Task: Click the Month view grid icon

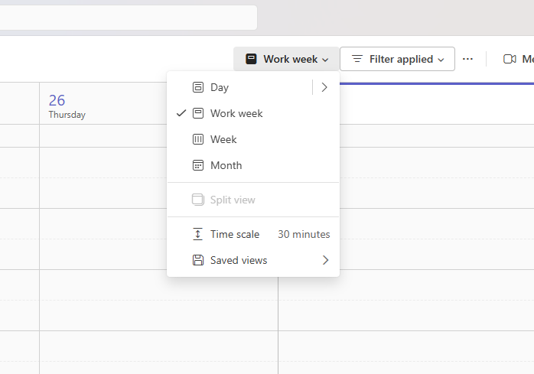Action: point(198,165)
